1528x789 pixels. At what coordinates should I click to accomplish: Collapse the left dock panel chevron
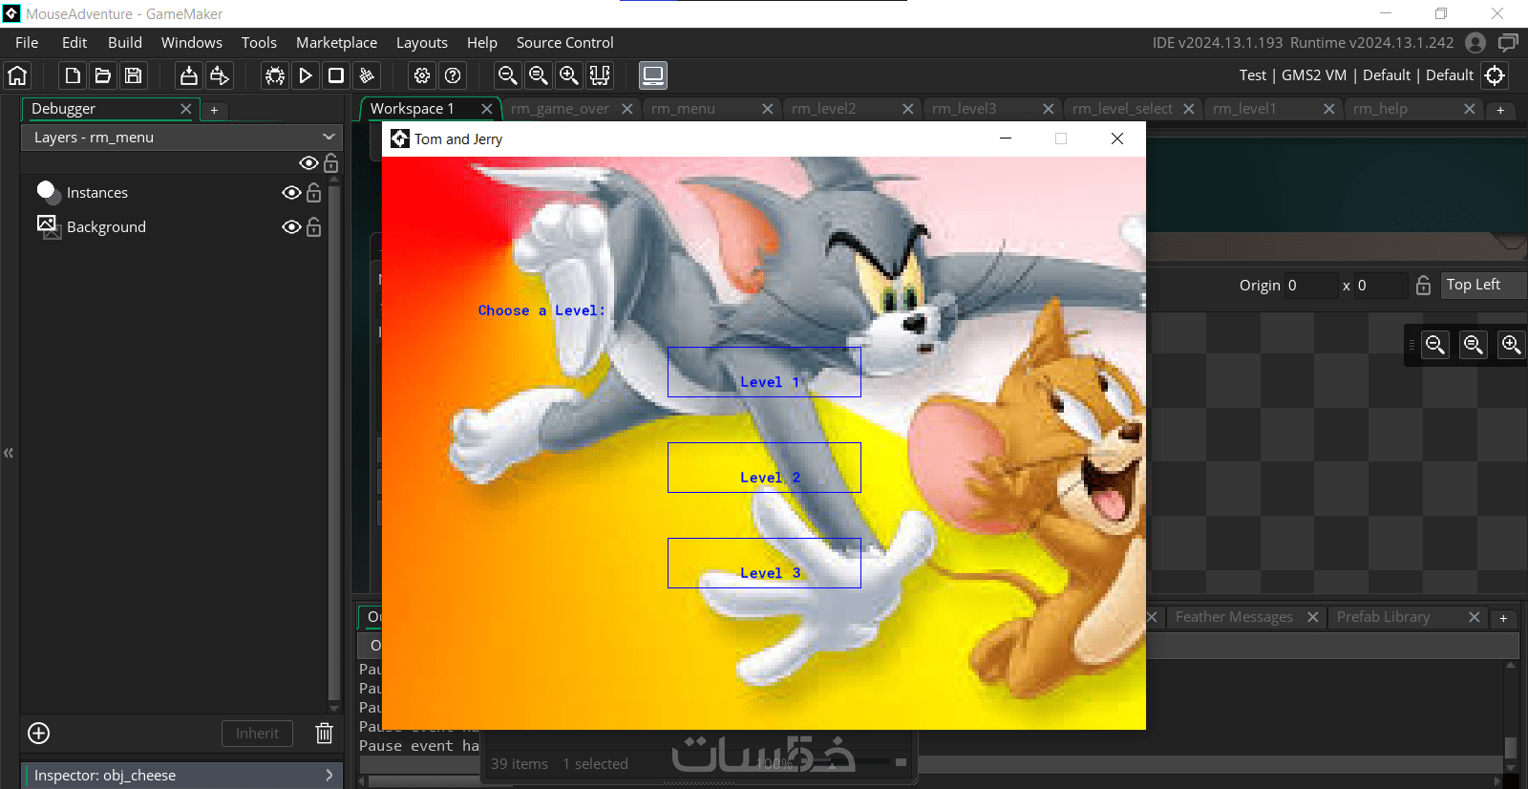pos(9,453)
